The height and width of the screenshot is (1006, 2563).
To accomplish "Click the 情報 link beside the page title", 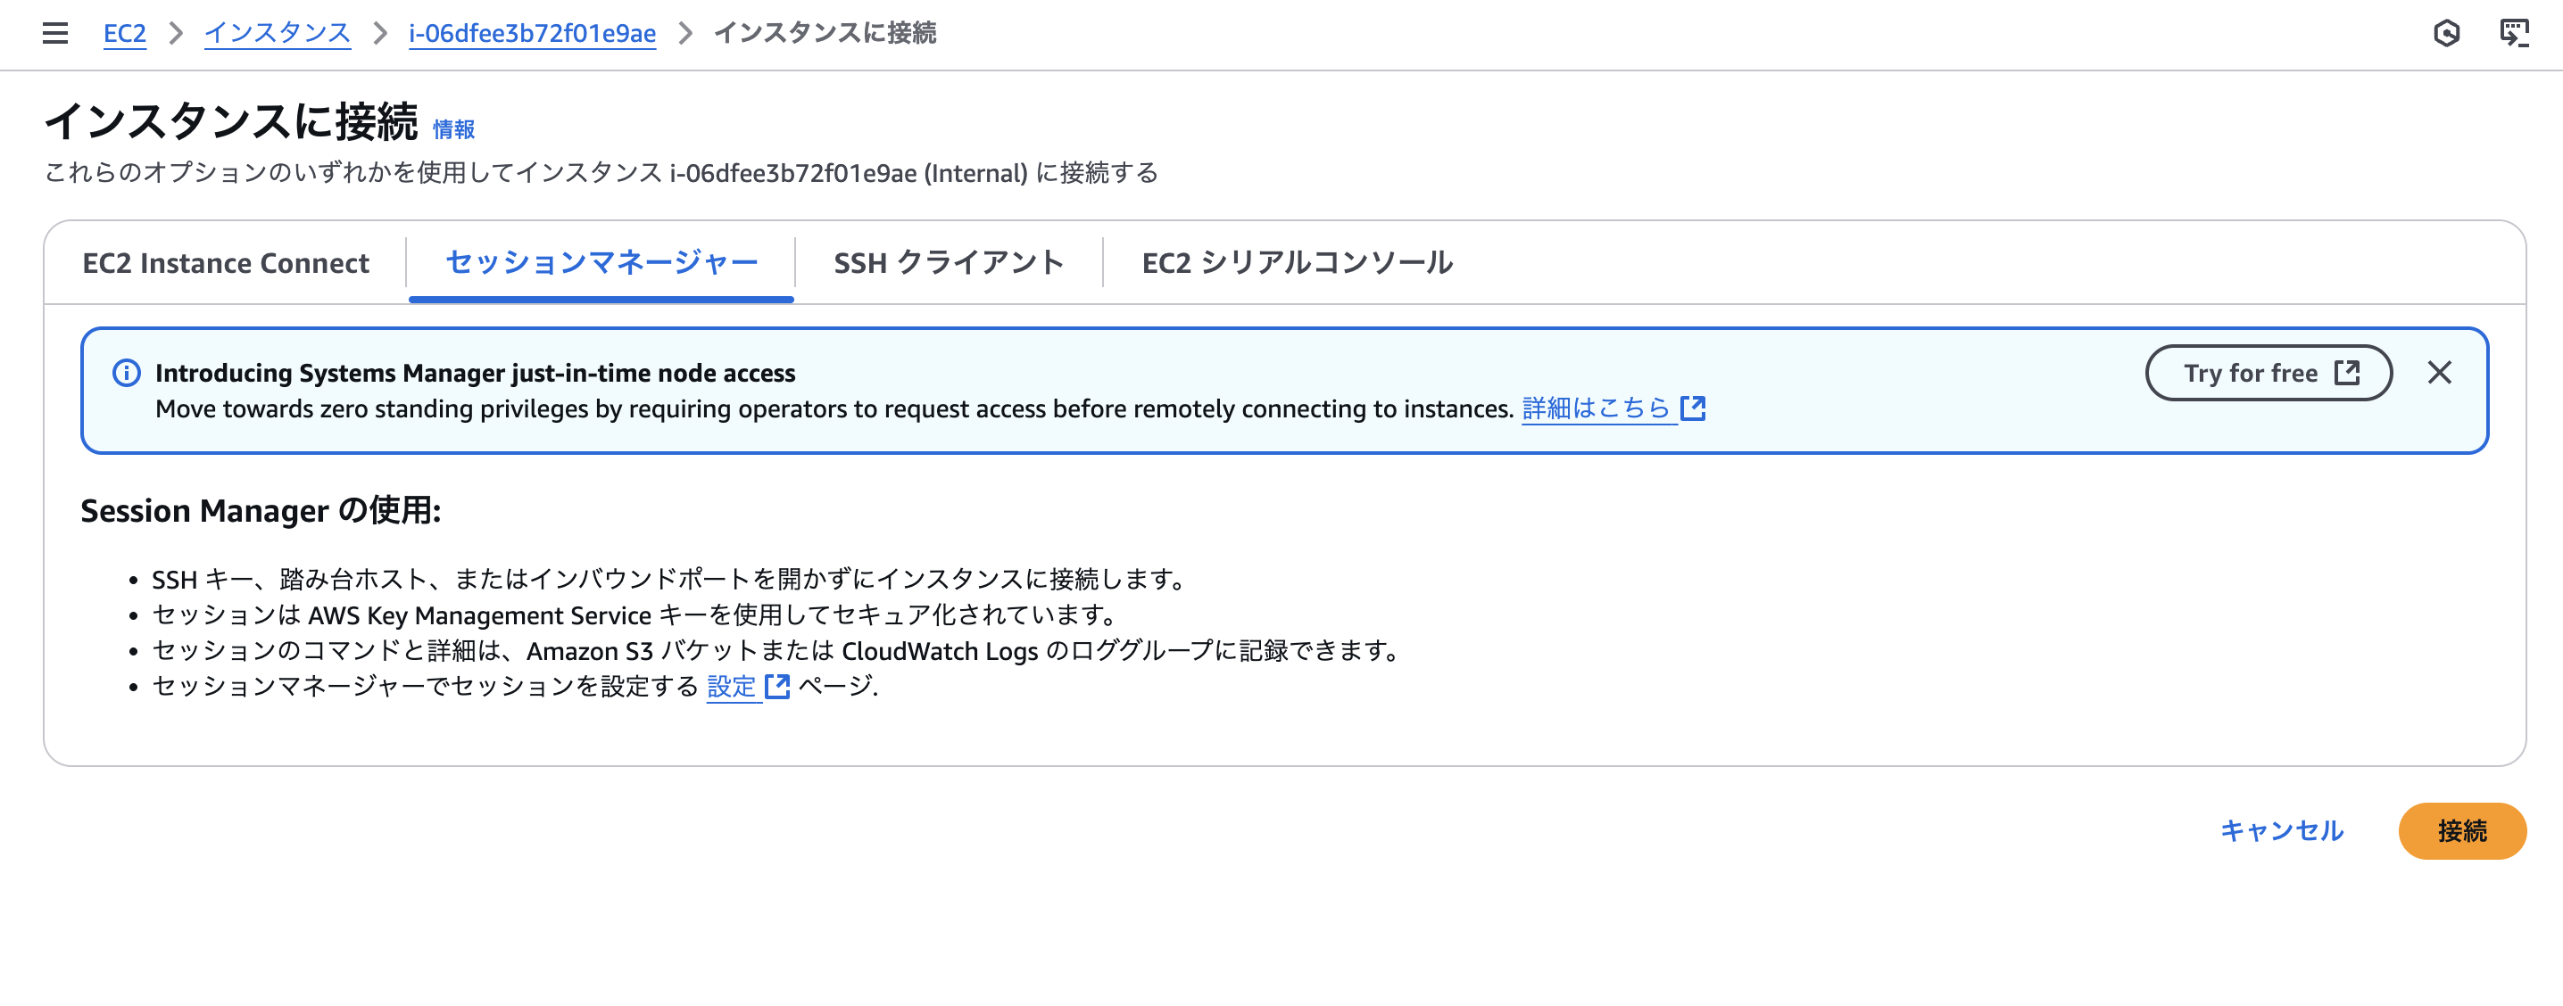I will [x=452, y=128].
